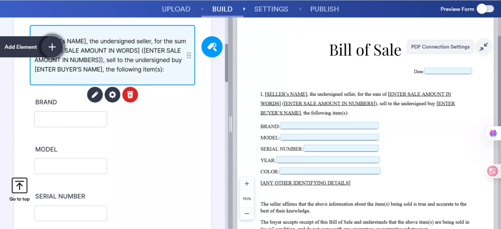The height and width of the screenshot is (229, 501).
Task: Grab the six-dot handle on paragraph block
Action: (189, 55)
